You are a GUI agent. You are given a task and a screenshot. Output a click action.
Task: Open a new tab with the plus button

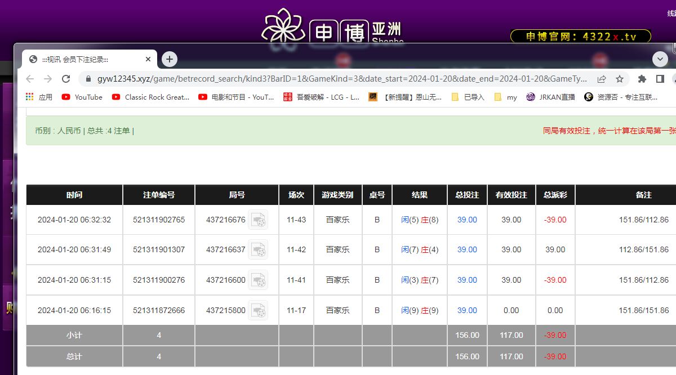[170, 59]
